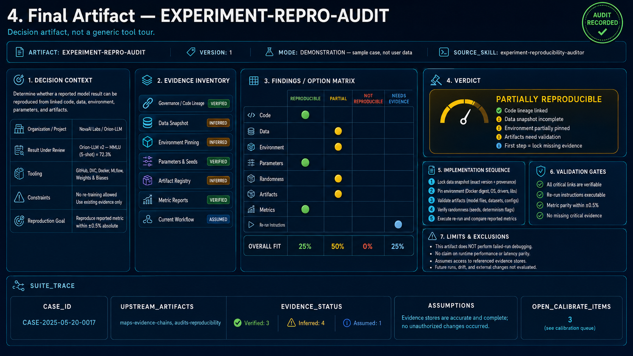Click the warning icon beside Limits & Exclusions
Image resolution: width=633 pixels, height=356 pixels.
click(x=432, y=236)
